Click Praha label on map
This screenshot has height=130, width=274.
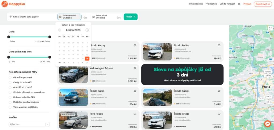point(266,87)
